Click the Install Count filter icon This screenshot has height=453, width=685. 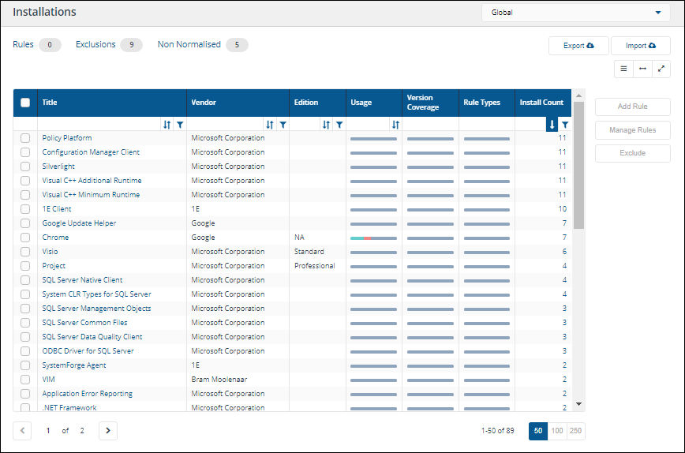(x=564, y=125)
